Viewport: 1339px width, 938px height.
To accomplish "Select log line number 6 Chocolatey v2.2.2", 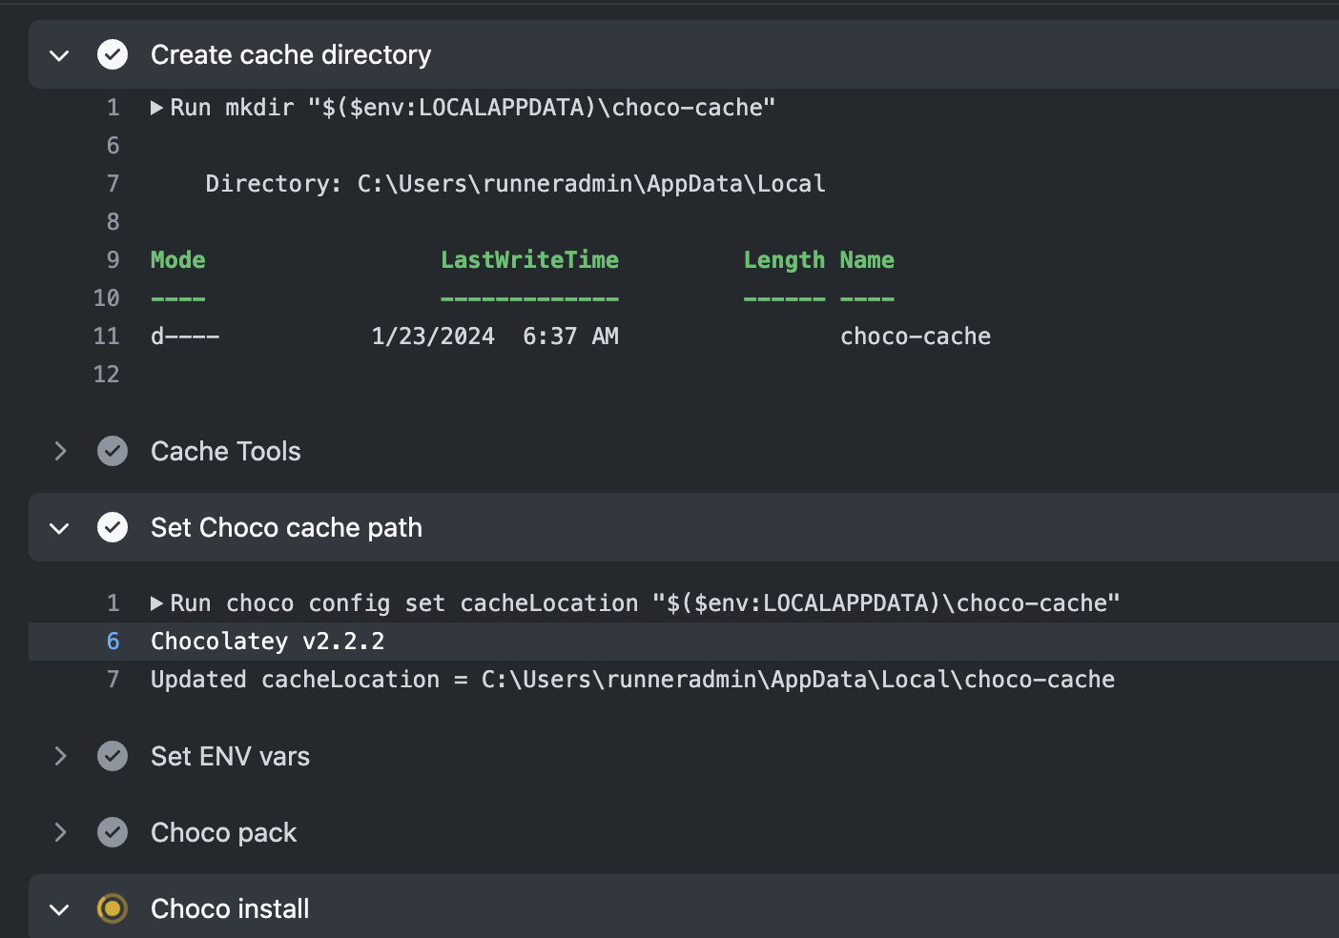I will click(113, 642).
